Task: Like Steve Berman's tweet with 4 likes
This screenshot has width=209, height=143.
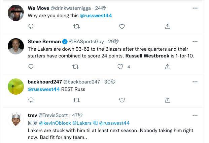Action: [120, 67]
